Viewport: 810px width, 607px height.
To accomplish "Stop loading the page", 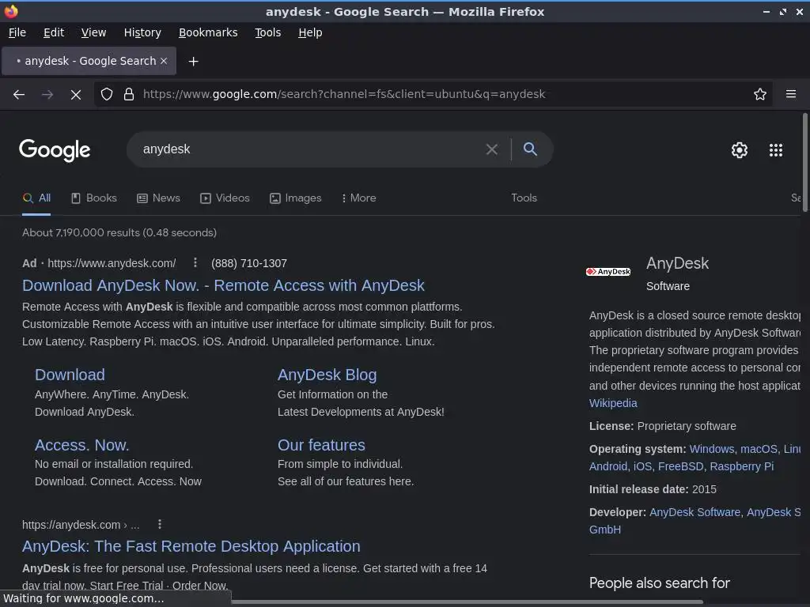I will [x=76, y=94].
